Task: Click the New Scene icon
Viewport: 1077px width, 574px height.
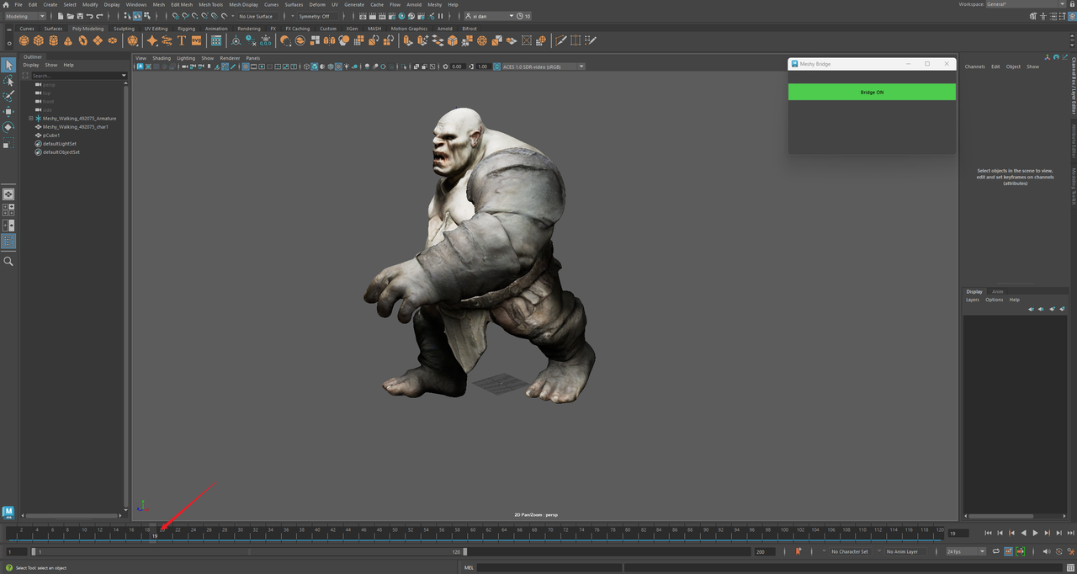Action: 61,16
